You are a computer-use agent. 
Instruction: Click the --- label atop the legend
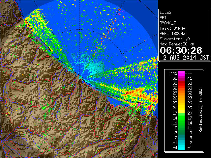point(189,73)
